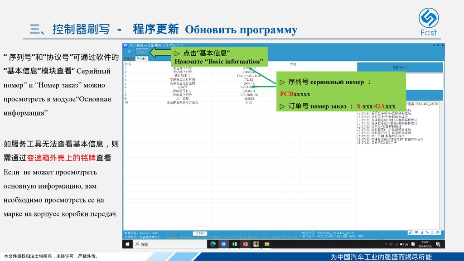Click the IME punctuation icon

pyautogui.click(x=427, y=232)
